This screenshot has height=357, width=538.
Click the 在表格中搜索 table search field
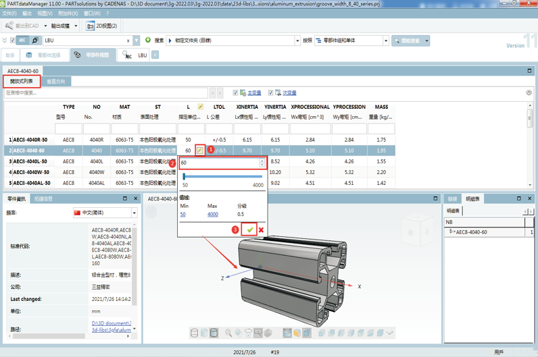[x=106, y=93]
